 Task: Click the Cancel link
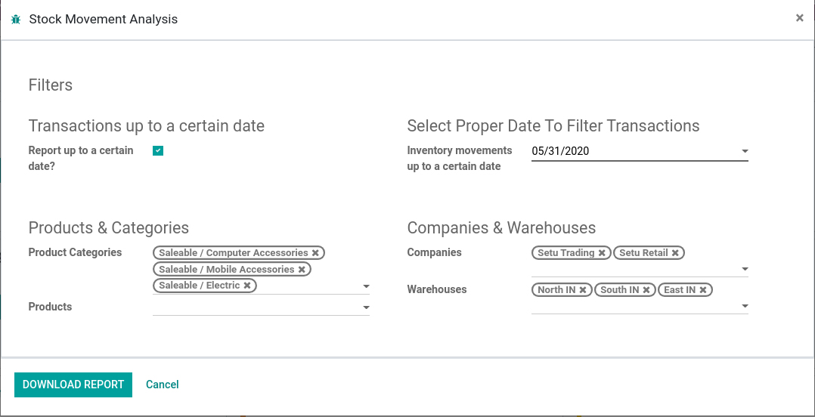pyautogui.click(x=162, y=385)
